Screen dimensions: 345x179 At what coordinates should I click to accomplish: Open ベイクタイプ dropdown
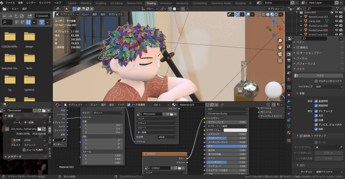(328, 87)
